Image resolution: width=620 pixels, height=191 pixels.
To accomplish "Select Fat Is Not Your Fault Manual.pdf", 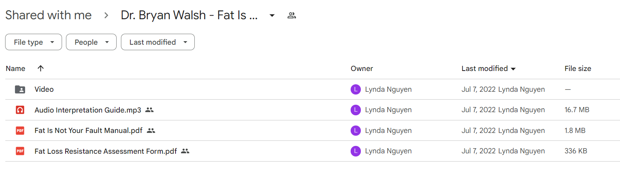I will pyautogui.click(x=88, y=131).
